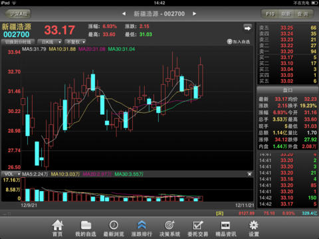The height and width of the screenshot is (239, 319).
Task: Select the 买一 33.17 order row
Action: point(288,58)
